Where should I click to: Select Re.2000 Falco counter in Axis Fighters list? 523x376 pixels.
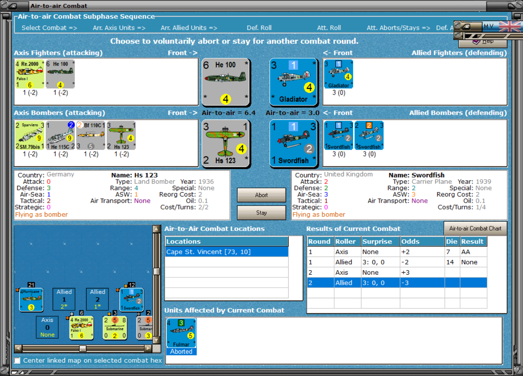click(x=30, y=74)
